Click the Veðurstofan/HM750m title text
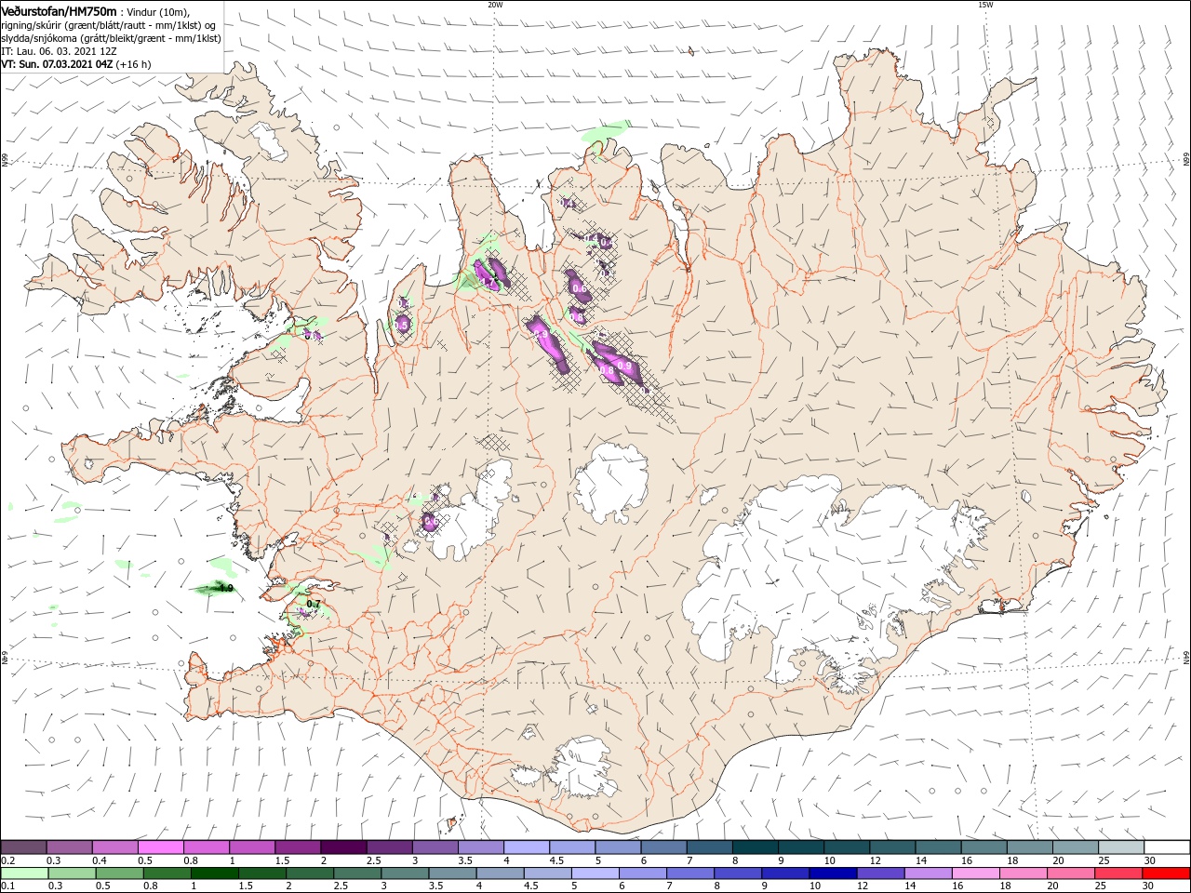Viewport: 1191px width, 893px height. pos(59,10)
